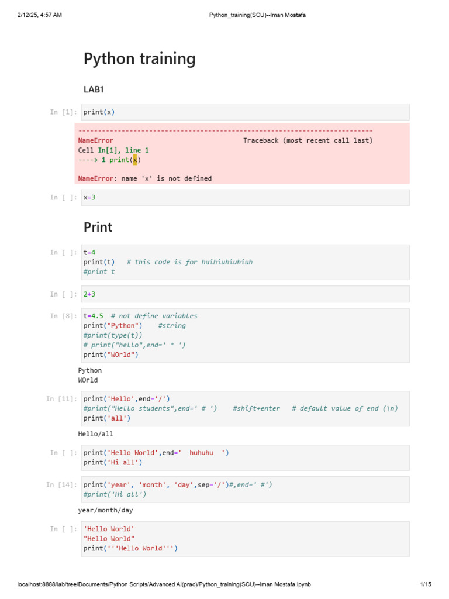This screenshot has height=599, width=449.
Task: Select the 2+3 code cell
Action: (245, 294)
